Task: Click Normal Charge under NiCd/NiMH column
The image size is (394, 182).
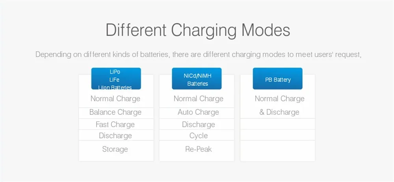Action: (x=199, y=99)
